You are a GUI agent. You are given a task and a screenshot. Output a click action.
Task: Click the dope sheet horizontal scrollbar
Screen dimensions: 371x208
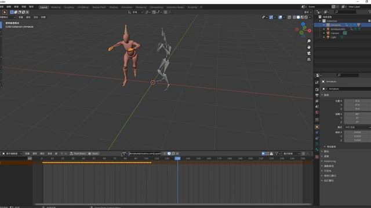pyautogui.click(x=173, y=204)
